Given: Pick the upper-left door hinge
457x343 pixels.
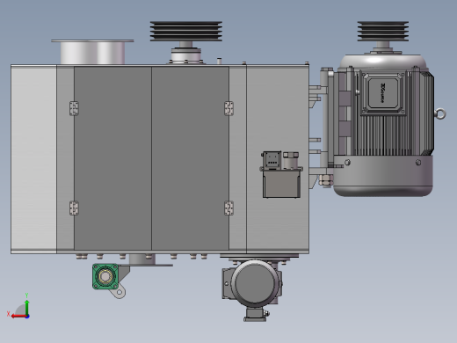Looking at the screenshot, I should (74, 108).
